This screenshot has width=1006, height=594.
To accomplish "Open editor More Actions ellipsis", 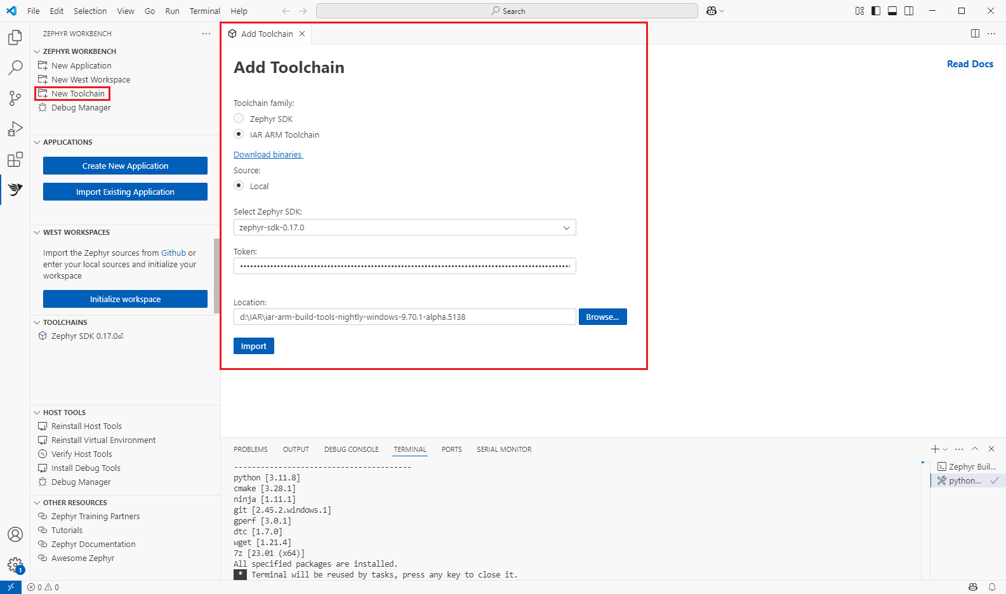I will pyautogui.click(x=991, y=34).
